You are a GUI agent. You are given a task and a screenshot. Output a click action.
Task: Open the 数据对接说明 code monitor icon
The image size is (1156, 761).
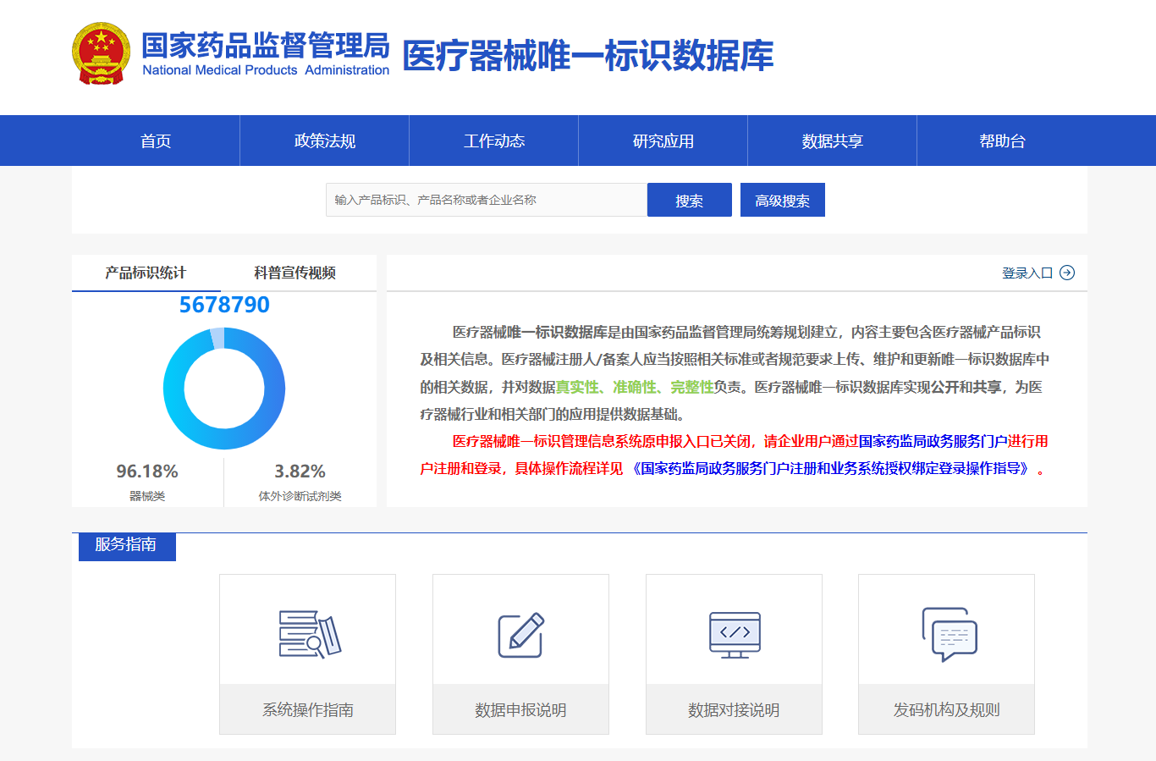point(735,635)
